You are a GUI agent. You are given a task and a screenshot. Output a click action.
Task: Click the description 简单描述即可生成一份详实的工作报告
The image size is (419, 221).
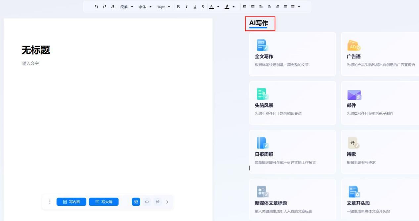coord(285,163)
